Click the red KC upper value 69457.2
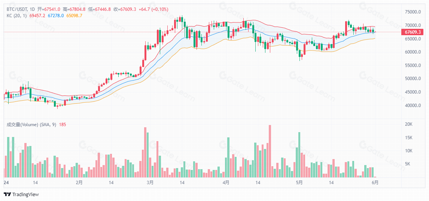This screenshot has height=201, width=429. point(37,15)
